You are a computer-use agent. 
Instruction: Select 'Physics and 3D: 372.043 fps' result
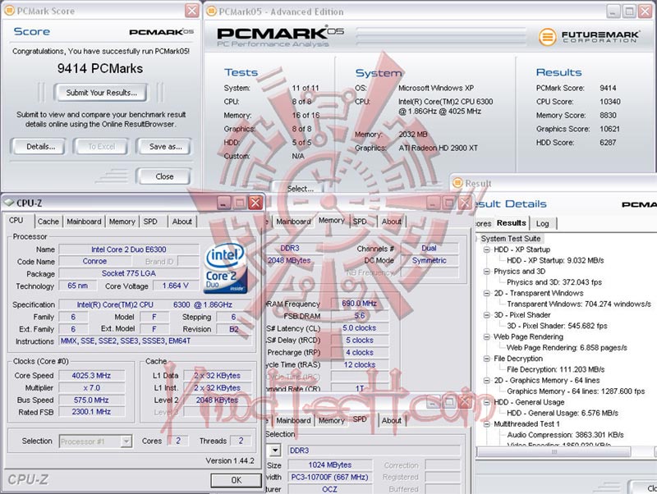tap(554, 282)
